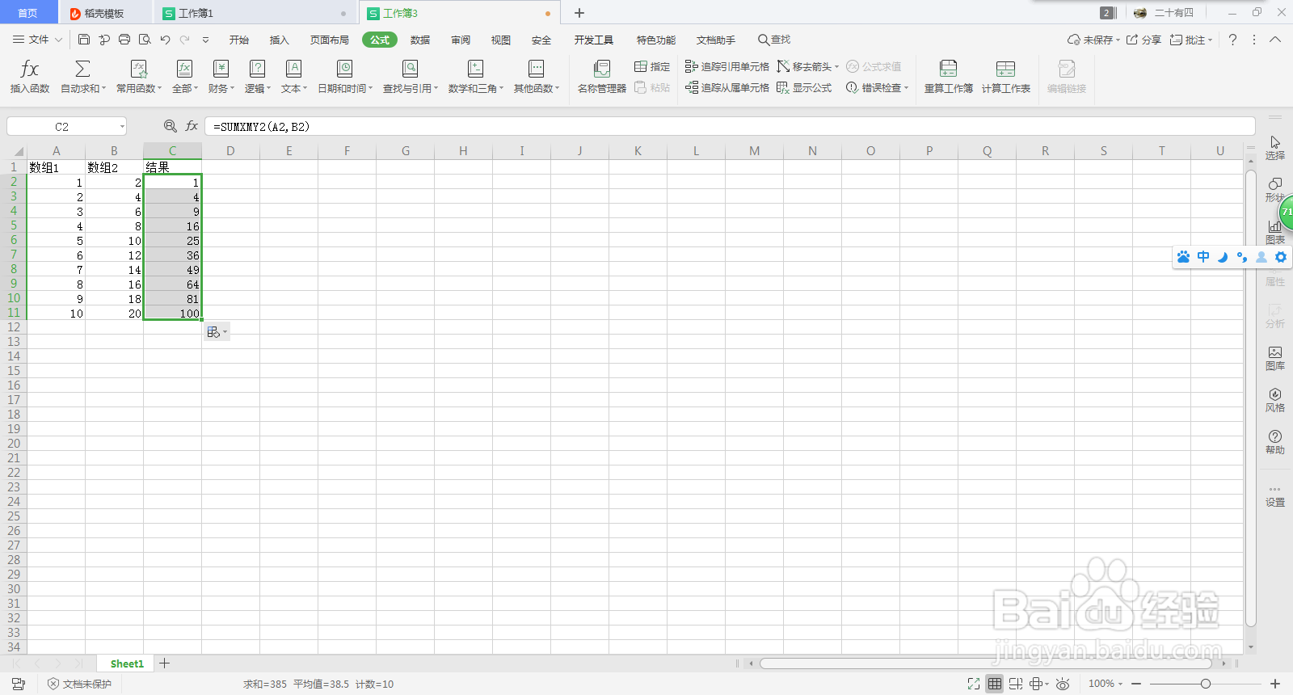Click Recalculate Workbook icon
This screenshot has height=695, width=1293.
(949, 69)
